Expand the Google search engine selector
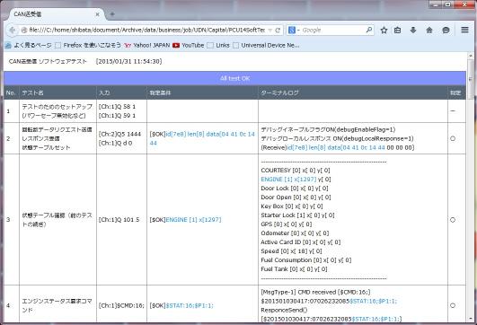Image resolution: width=477 pixels, height=325 pixels. click(294, 31)
